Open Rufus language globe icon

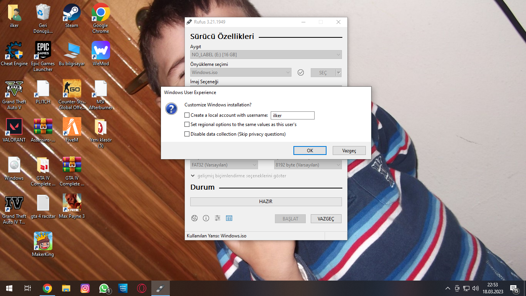coord(194,218)
